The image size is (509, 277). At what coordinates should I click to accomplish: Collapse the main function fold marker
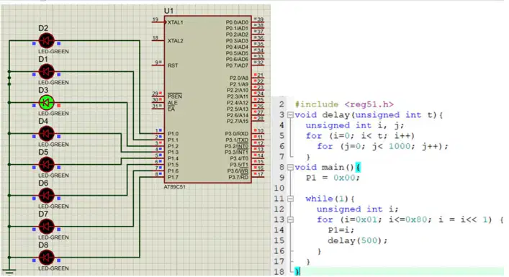point(291,168)
